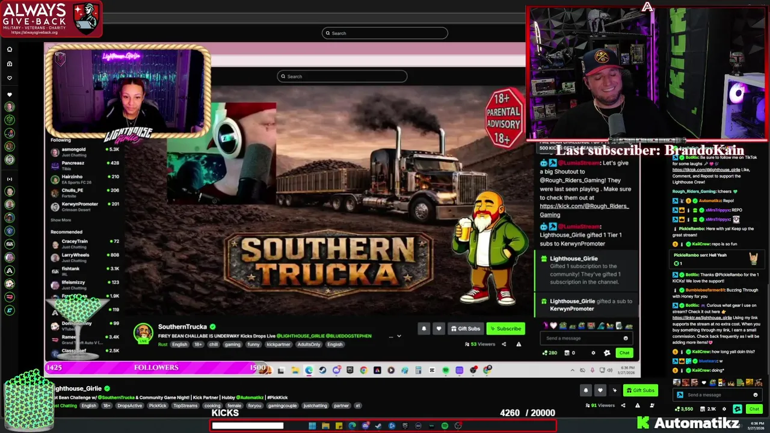Click green Chat button in Lighthouse_Girlie chat
Image resolution: width=770 pixels, height=433 pixels.
(754, 409)
